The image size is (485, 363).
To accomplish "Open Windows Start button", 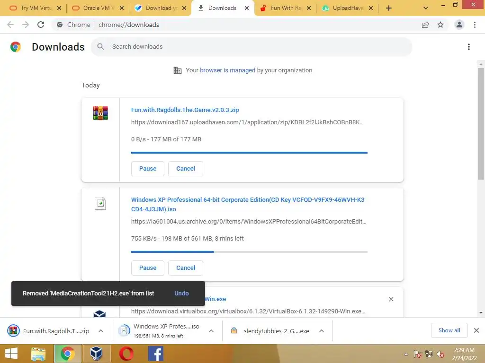I will [11, 354].
